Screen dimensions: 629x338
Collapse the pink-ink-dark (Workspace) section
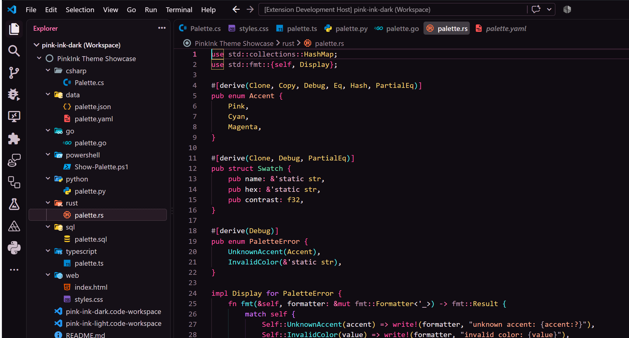click(36, 45)
